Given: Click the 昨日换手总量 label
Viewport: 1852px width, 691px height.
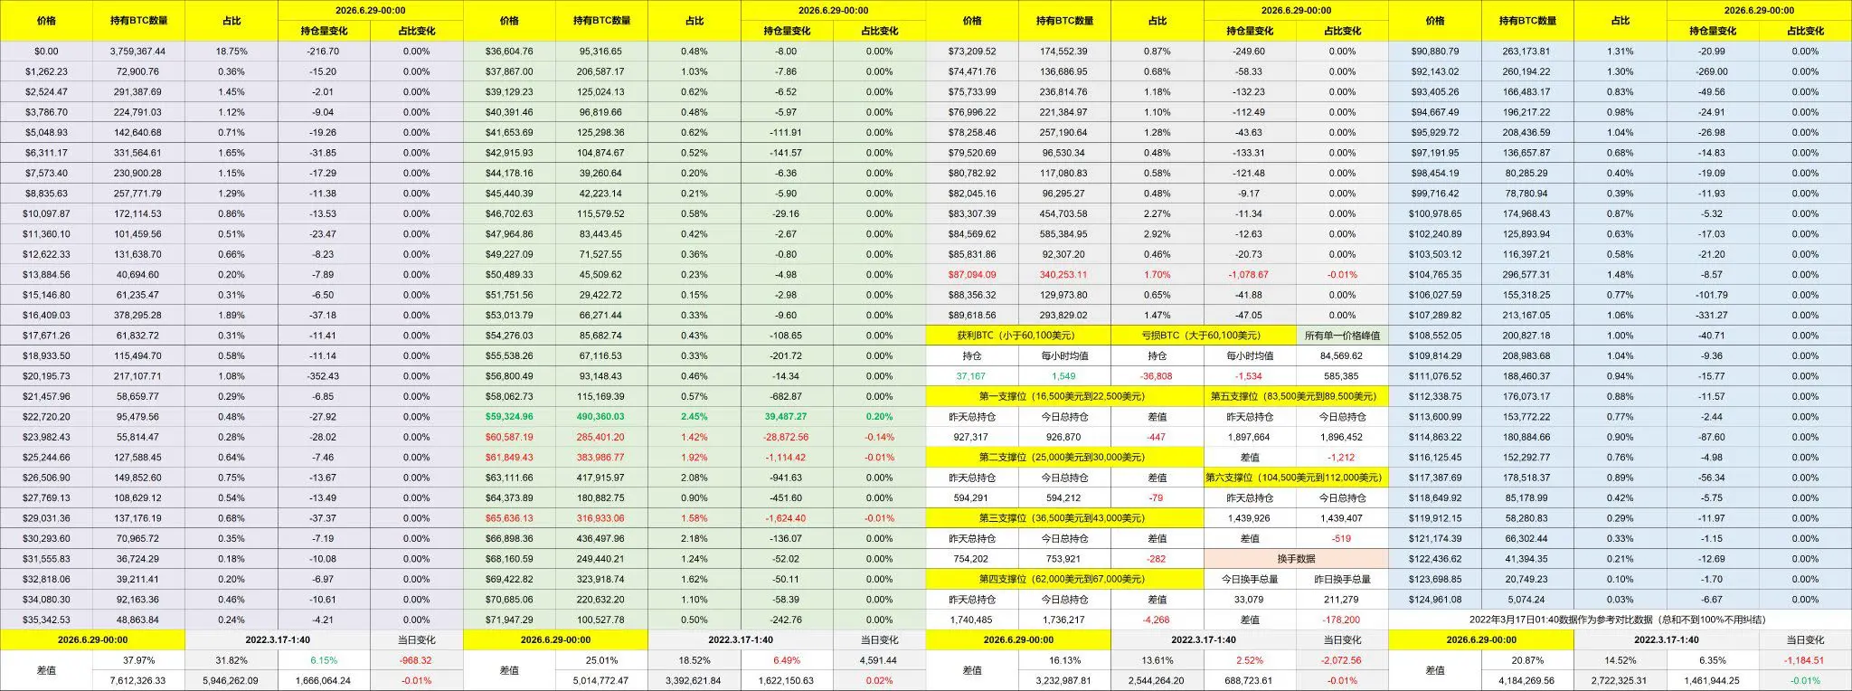Looking at the screenshot, I should 1342,579.
